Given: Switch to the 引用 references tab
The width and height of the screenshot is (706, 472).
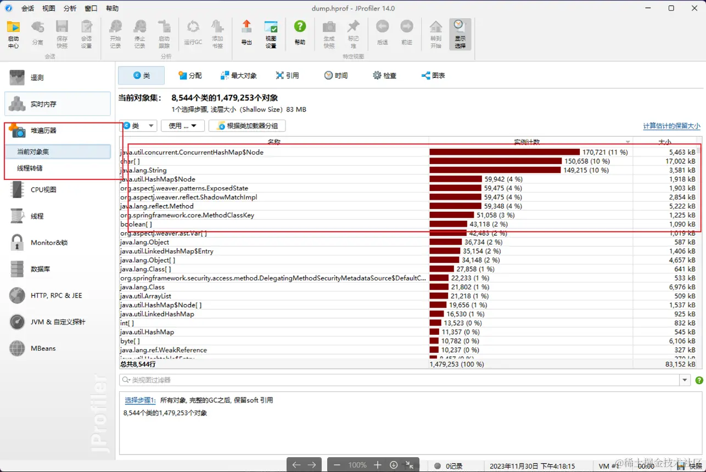Looking at the screenshot, I should (288, 76).
